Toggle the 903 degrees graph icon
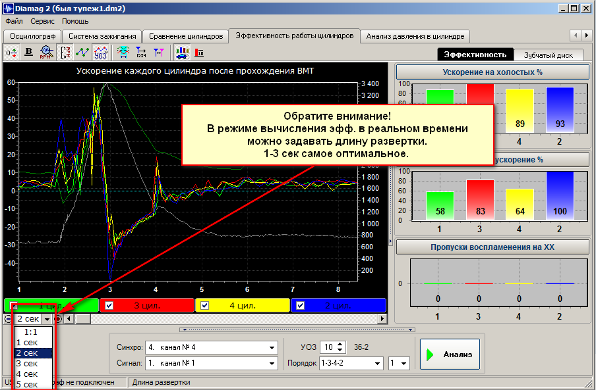 (x=101, y=53)
